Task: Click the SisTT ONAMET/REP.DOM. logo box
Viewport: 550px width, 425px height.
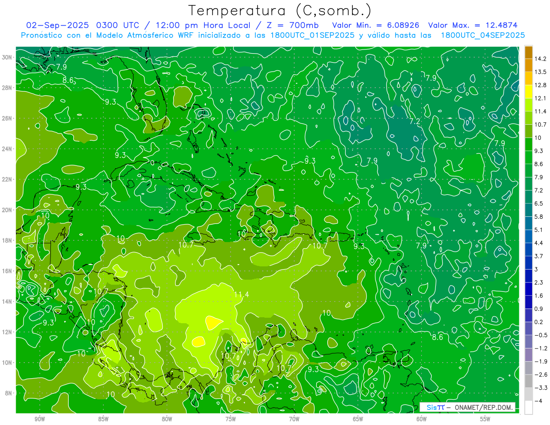Action: pyautogui.click(x=467, y=407)
